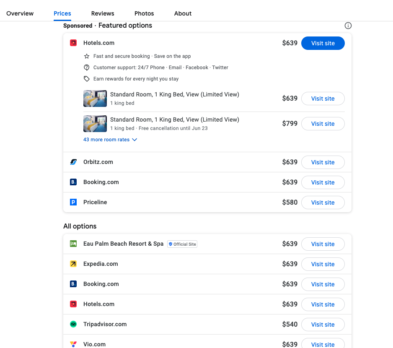The height and width of the screenshot is (348, 393).
Task: Visit site for Tripadvisor.com at $540
Action: 323,325
